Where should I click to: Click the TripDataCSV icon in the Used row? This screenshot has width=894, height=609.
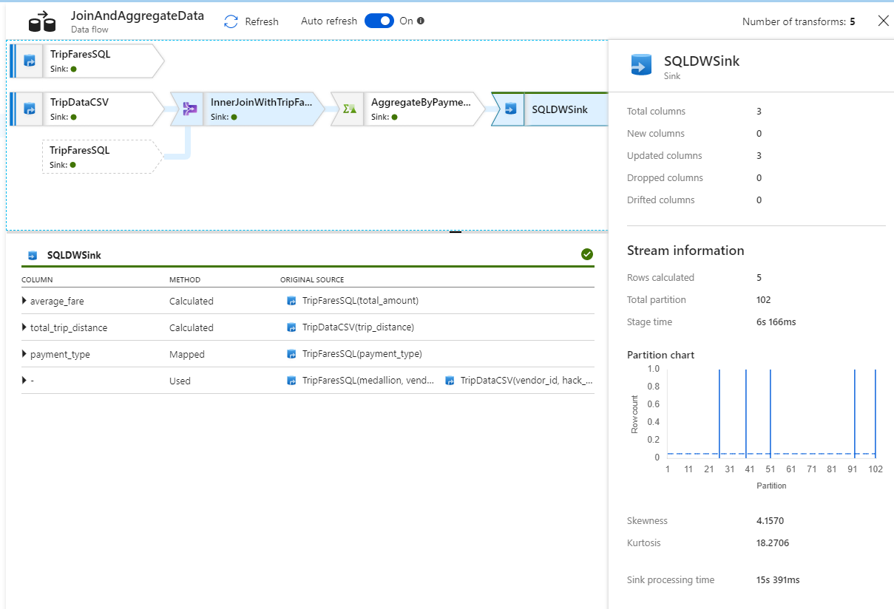tap(450, 381)
